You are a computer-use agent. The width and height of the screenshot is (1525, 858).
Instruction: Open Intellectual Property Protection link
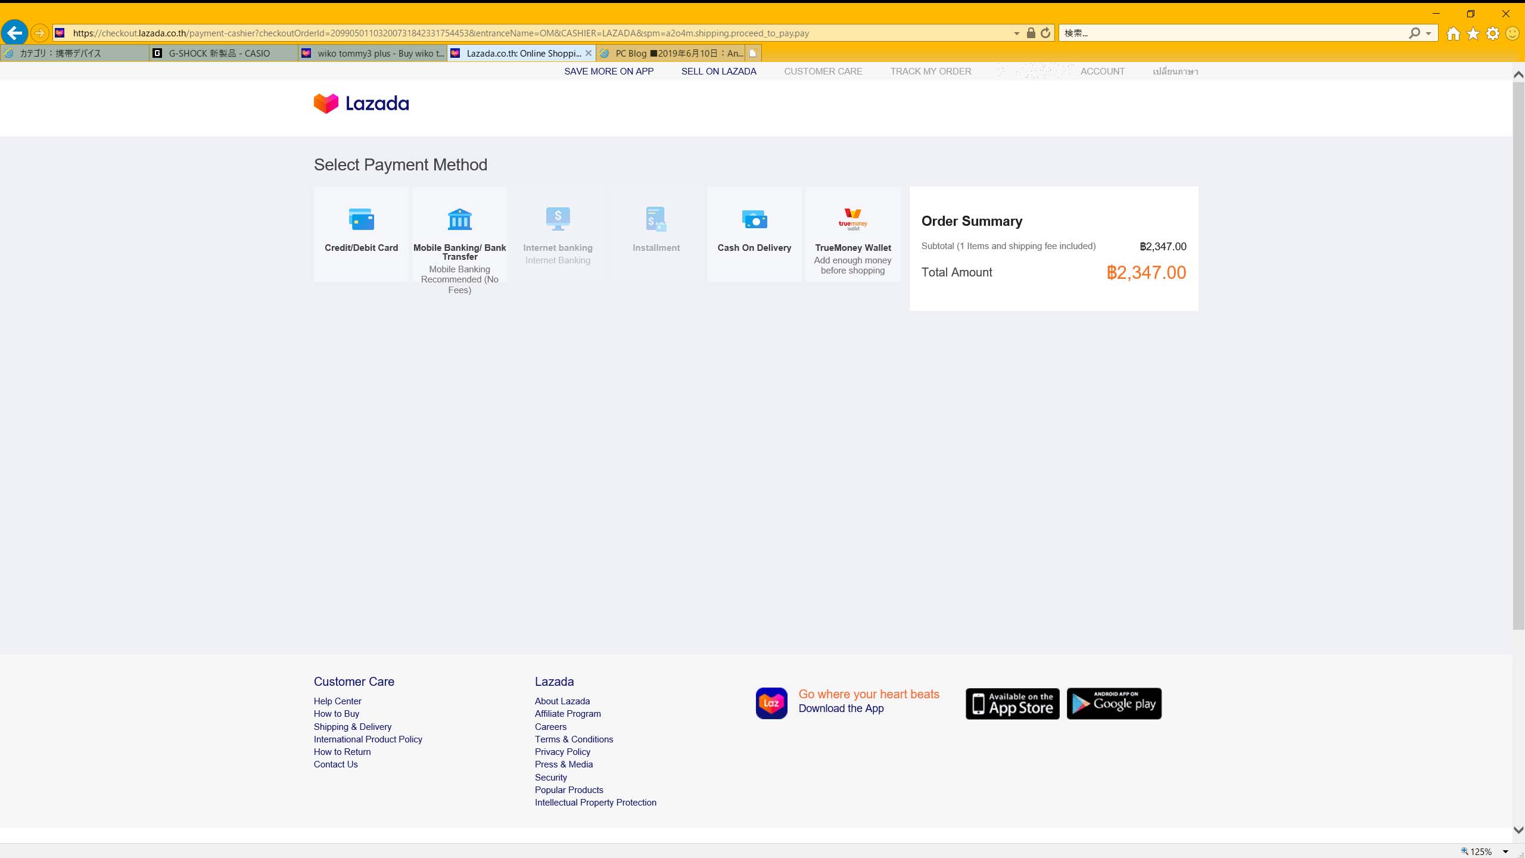click(596, 803)
